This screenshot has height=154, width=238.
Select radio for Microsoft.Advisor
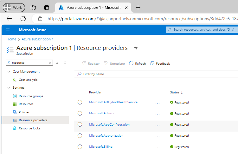[80, 113]
